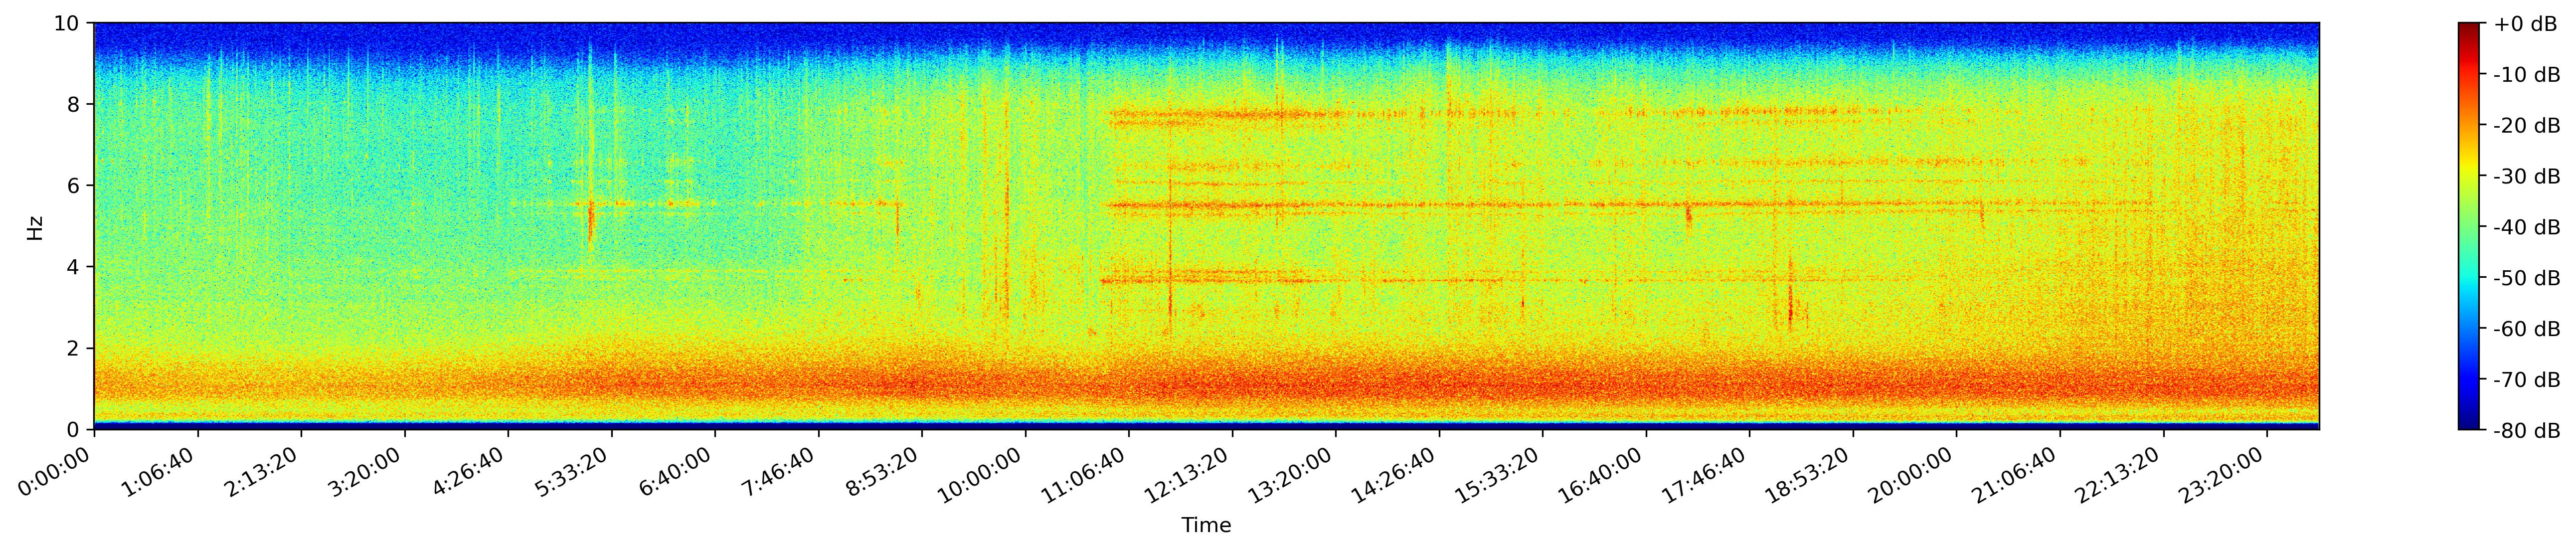Image resolution: width=2576 pixels, height=551 pixels.
Task: Click the -20 dB colorbar label
Action: [x=2526, y=126]
